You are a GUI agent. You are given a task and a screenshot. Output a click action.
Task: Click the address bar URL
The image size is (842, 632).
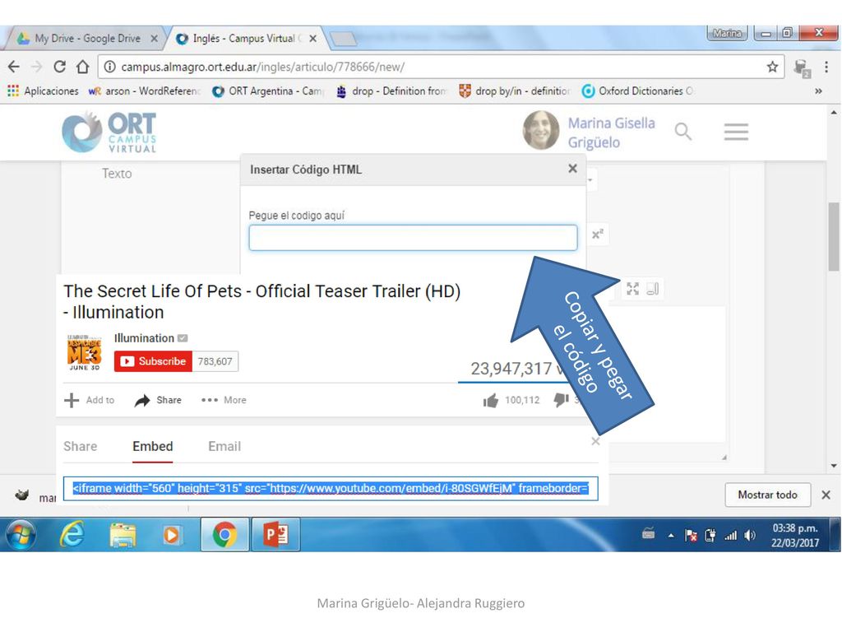[262, 67]
